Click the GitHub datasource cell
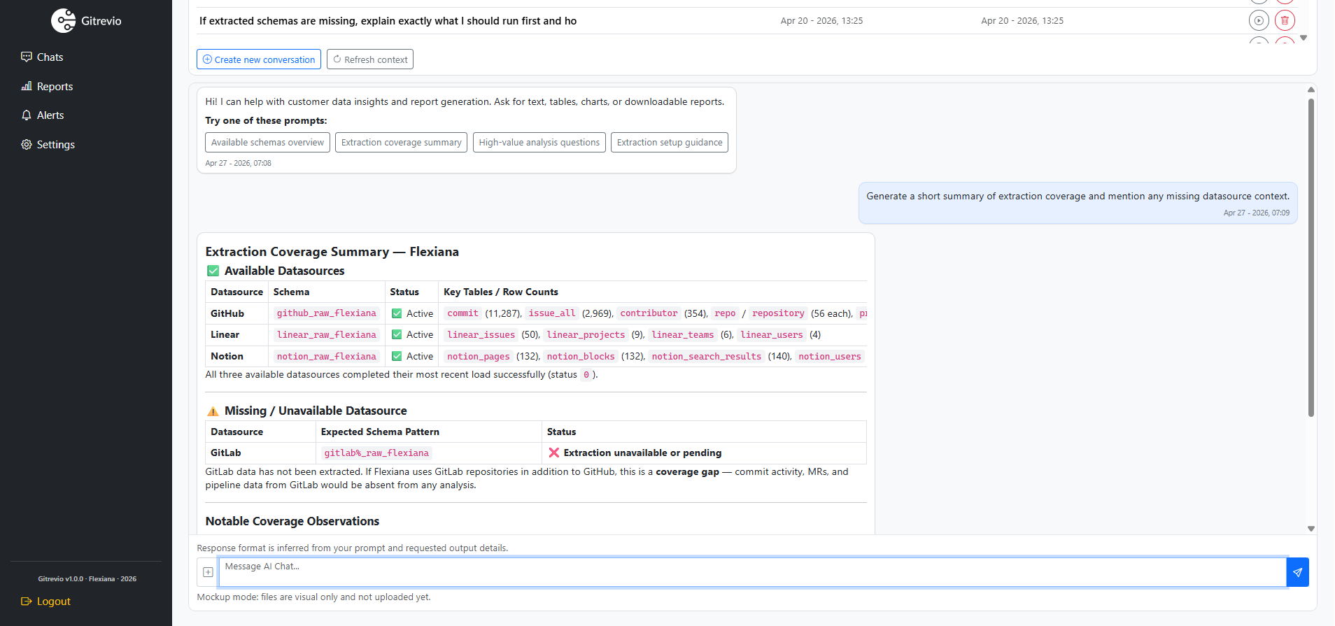The image size is (1335, 626). click(236, 313)
